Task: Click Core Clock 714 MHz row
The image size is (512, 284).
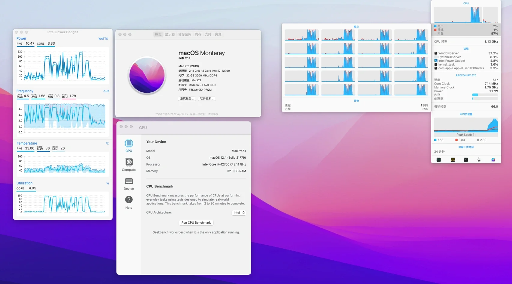Action: click(x=466, y=84)
